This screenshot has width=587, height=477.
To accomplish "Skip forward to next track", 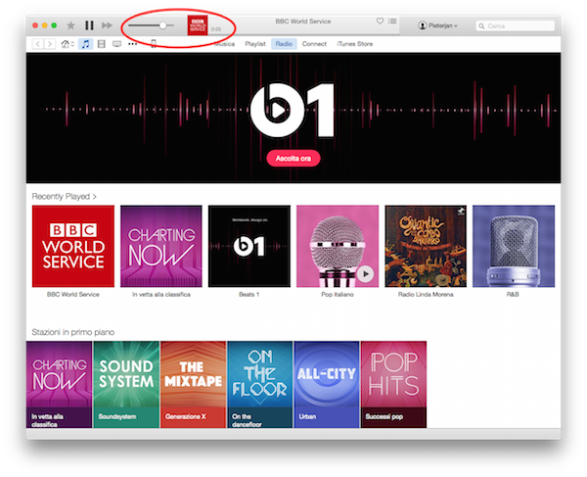I will (107, 25).
